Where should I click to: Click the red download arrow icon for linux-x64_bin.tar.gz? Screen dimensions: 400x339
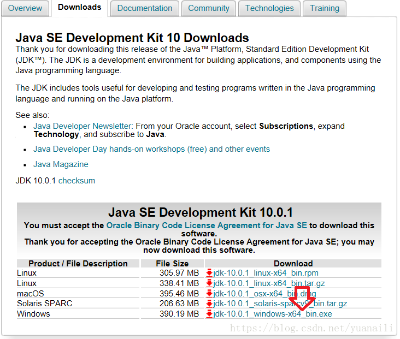(x=209, y=283)
